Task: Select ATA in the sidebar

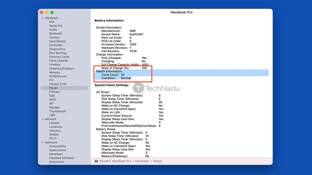Action: pyautogui.click(x=52, y=22)
